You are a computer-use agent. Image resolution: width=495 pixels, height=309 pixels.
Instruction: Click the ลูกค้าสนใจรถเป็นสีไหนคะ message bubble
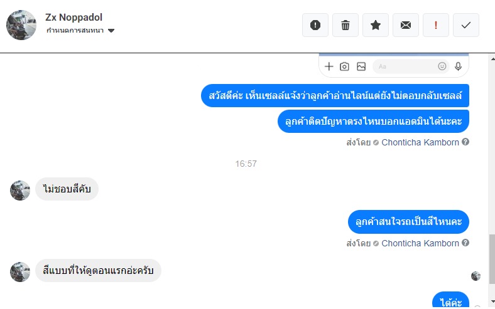tap(408, 222)
